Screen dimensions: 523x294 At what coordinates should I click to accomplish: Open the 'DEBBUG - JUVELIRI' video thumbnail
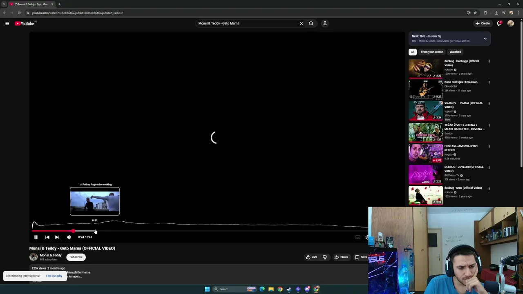pyautogui.click(x=425, y=174)
